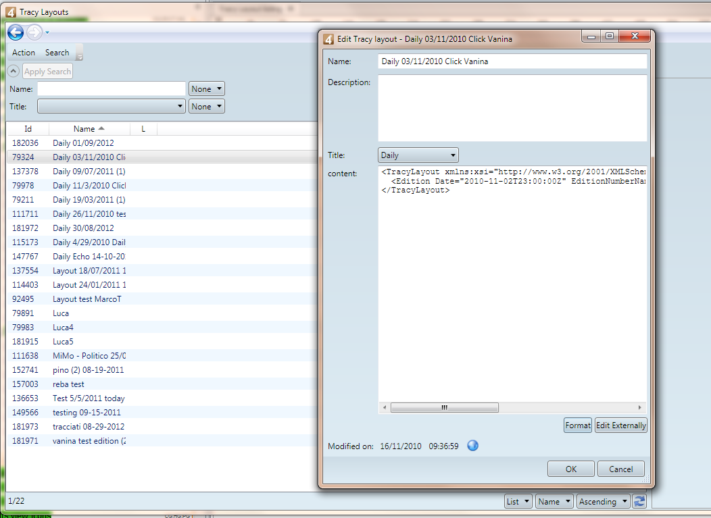This screenshot has height=518, width=711.
Task: Select the MiMo - Politico row
Action: point(162,356)
